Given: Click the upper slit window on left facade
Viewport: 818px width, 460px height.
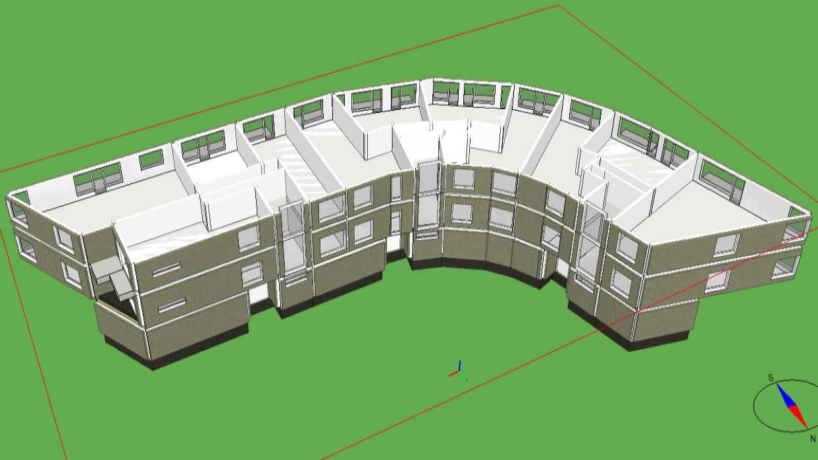Looking at the screenshot, I should pos(166,268).
